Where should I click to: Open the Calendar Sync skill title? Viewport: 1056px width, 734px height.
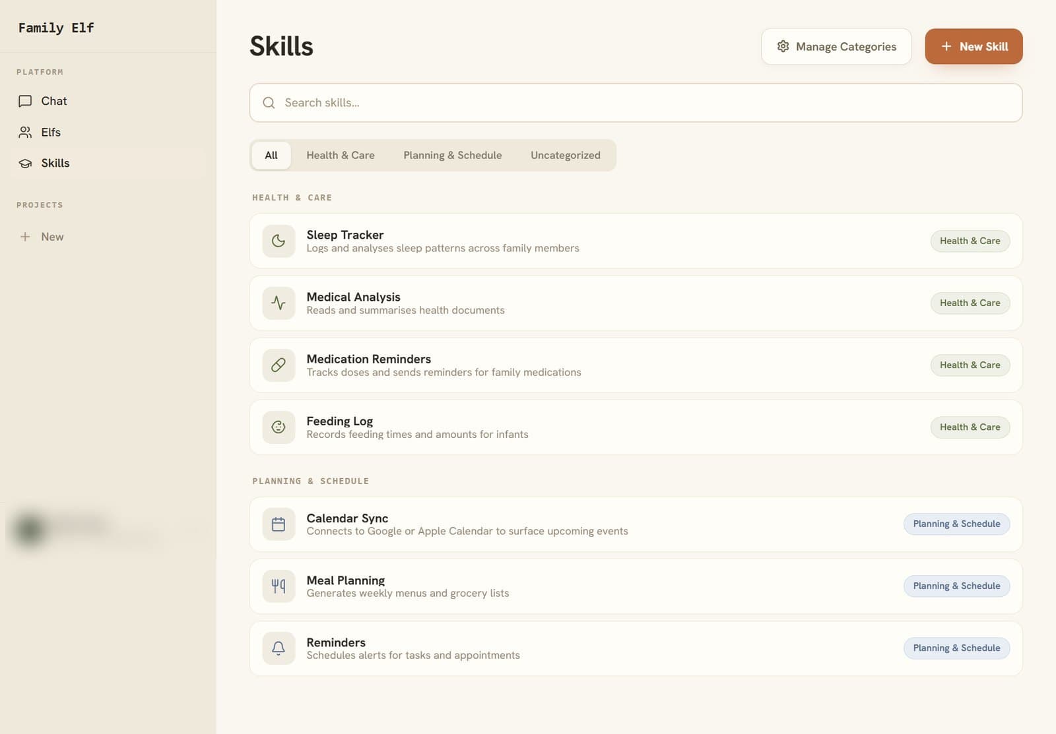coord(347,518)
